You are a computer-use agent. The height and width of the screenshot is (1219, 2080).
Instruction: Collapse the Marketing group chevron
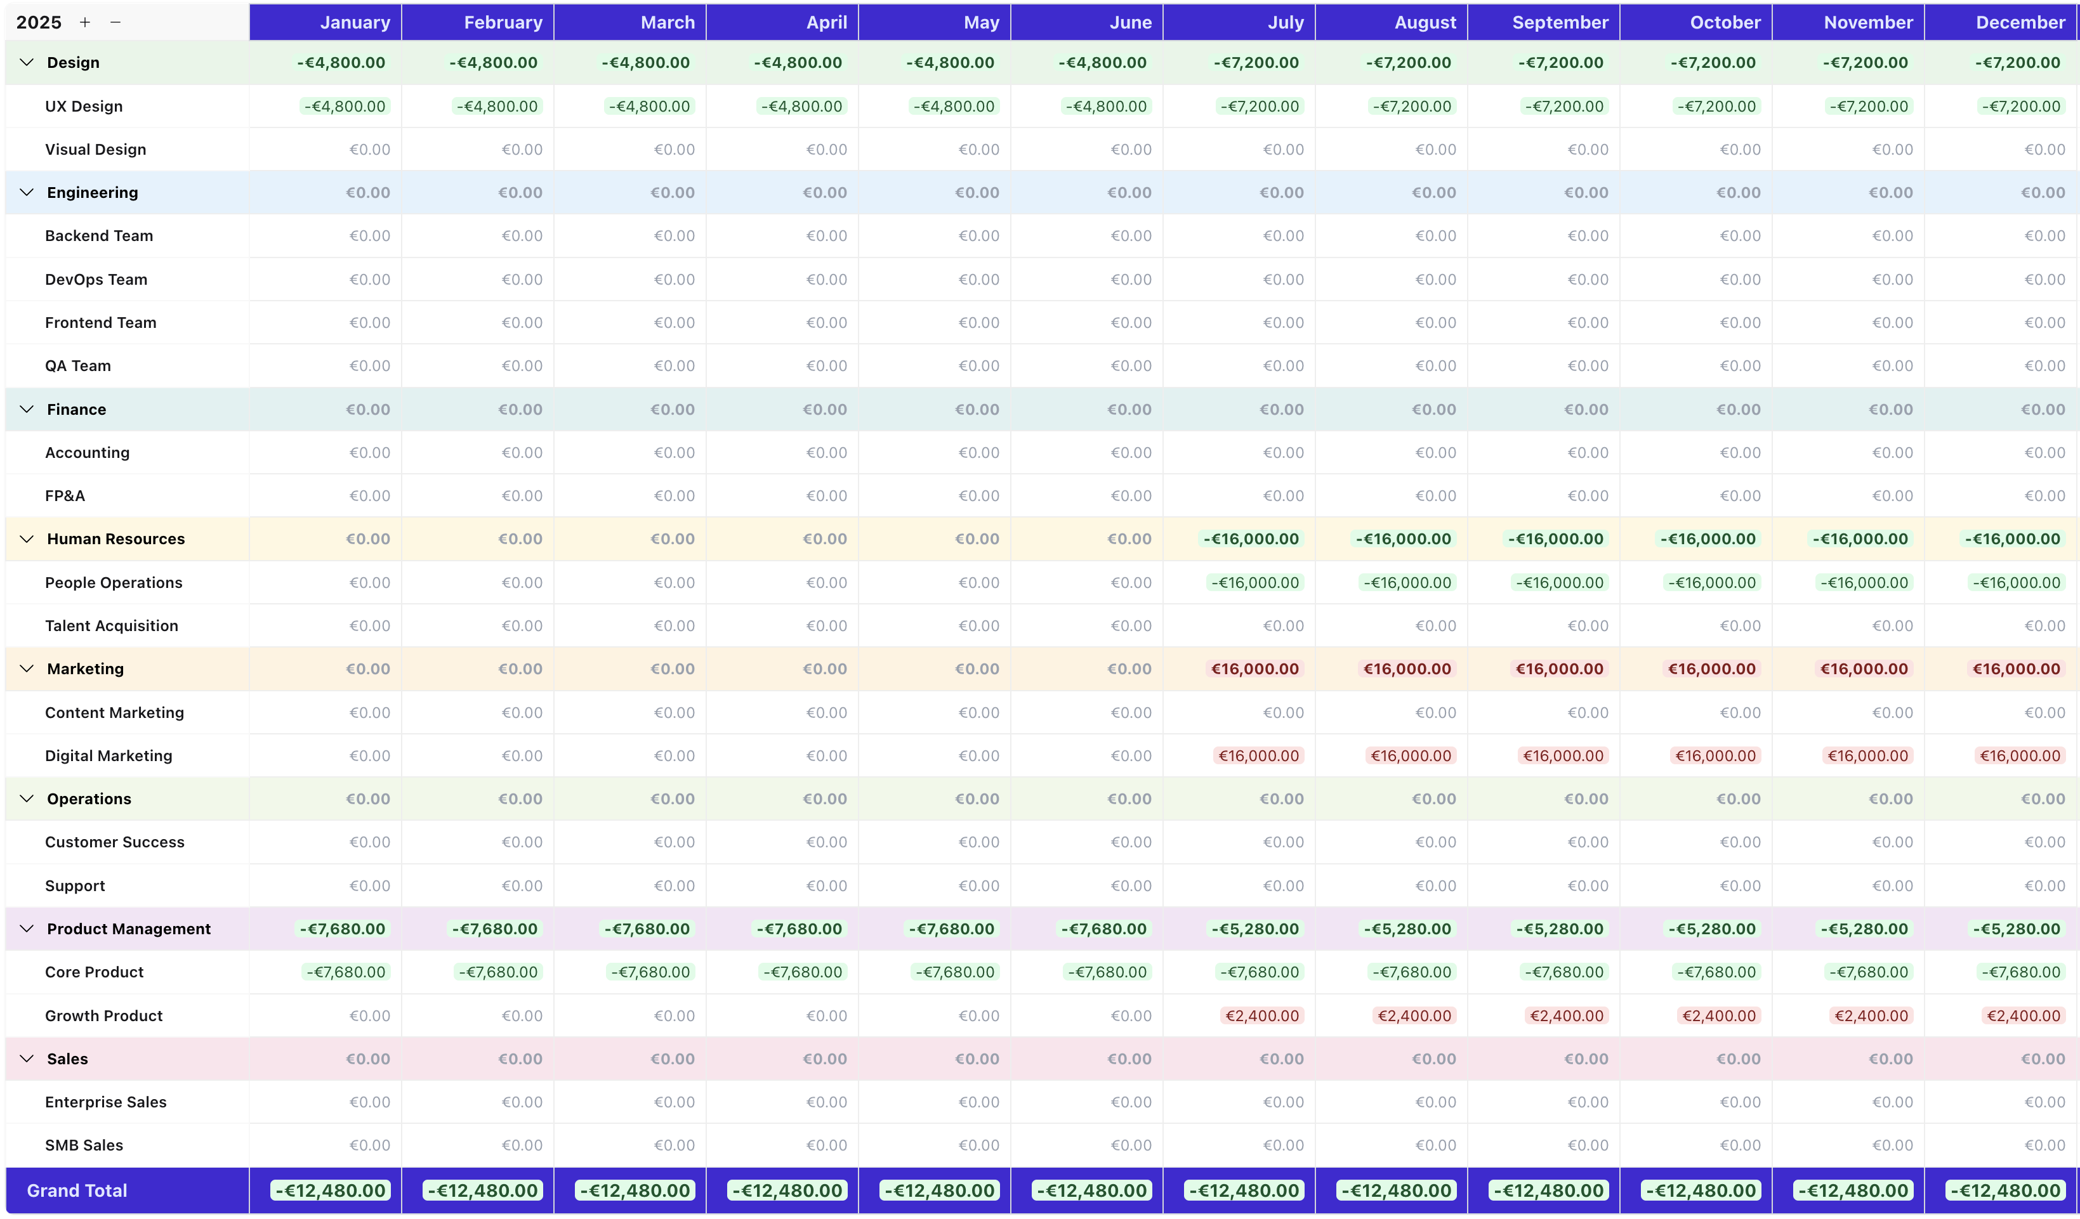[x=27, y=669]
